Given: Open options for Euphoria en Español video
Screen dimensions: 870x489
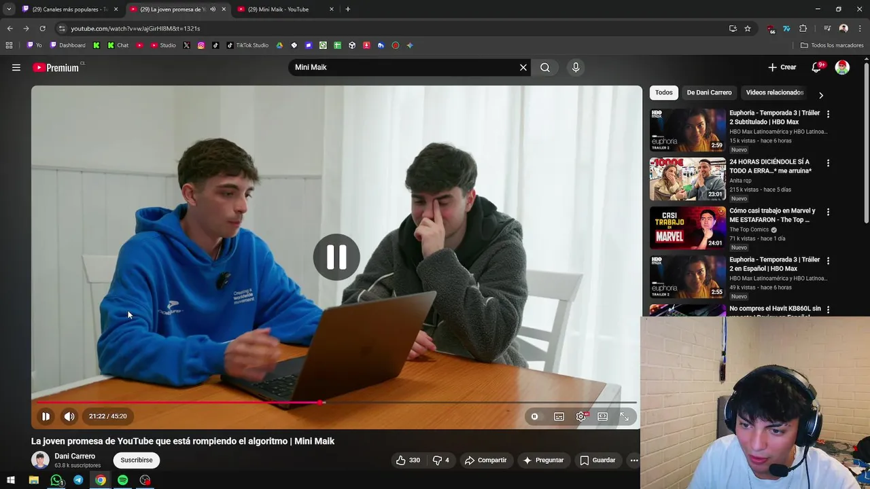Looking at the screenshot, I should pyautogui.click(x=828, y=261).
